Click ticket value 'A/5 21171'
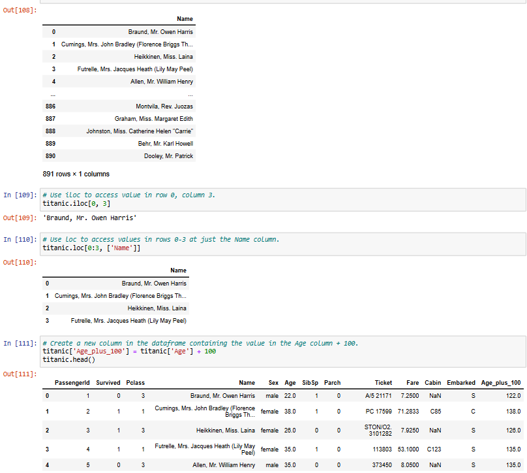 point(378,396)
